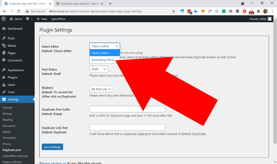
Task: Bookmark this page with the star icon
Action: click(173, 11)
